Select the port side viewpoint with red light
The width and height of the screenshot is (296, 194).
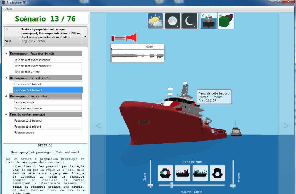(x=183, y=173)
